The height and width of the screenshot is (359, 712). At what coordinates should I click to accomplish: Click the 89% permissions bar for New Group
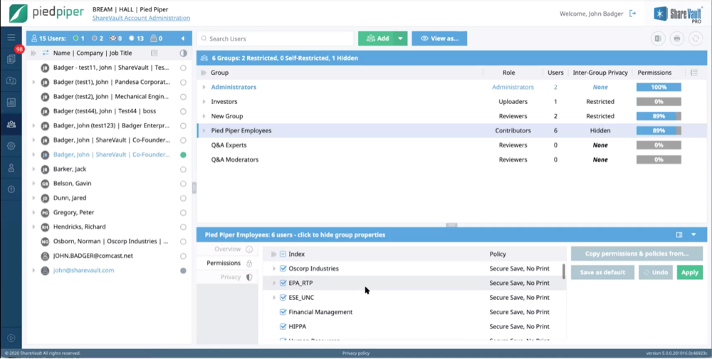point(659,116)
